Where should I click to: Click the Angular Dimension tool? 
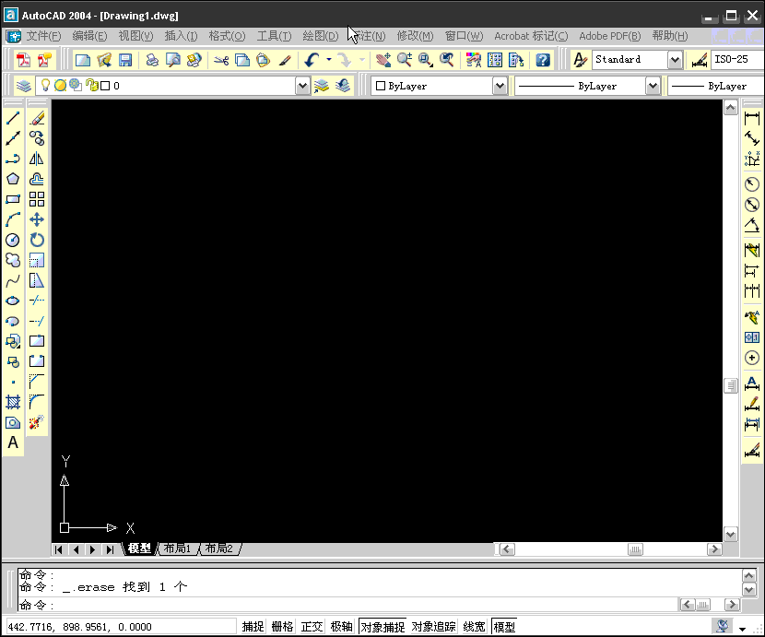(752, 225)
